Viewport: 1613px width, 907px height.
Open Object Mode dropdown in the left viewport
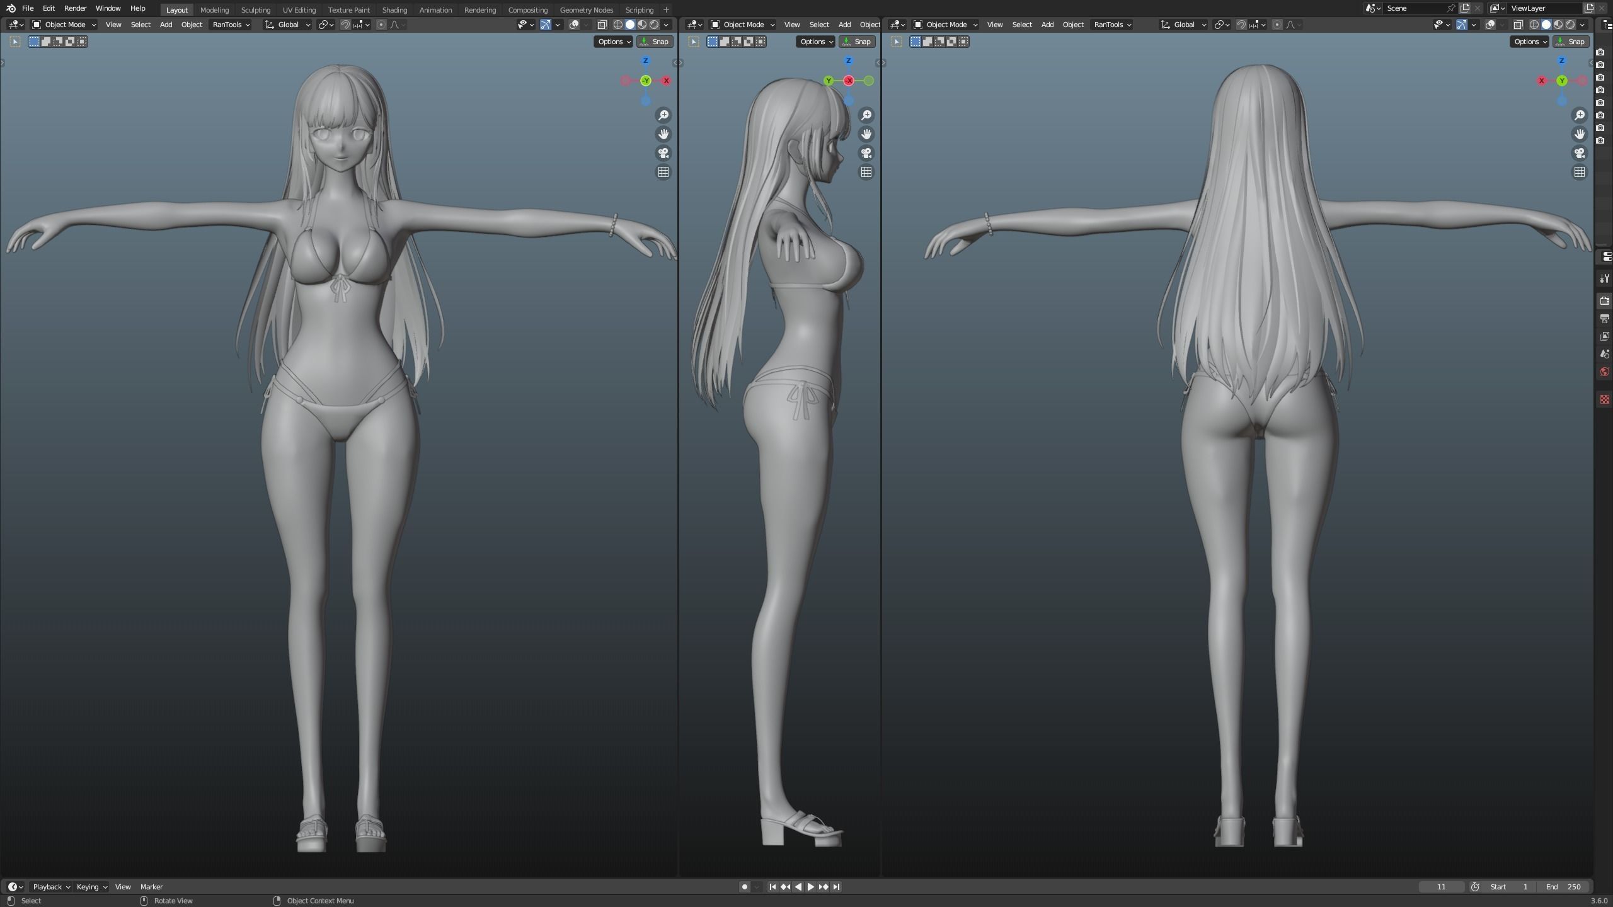[64, 25]
